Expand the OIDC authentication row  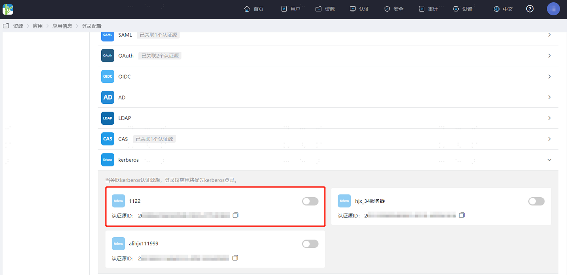[x=328, y=77]
